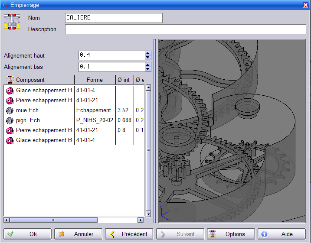Open the Options button
The image size is (311, 243).
pos(231,234)
